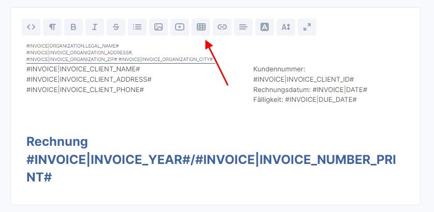Click the Fälligkeit due date line
Screen dimensions: 434x212
[x=305, y=100]
